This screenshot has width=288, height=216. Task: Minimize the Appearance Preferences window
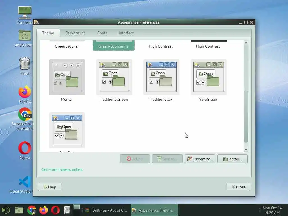coord(241,22)
